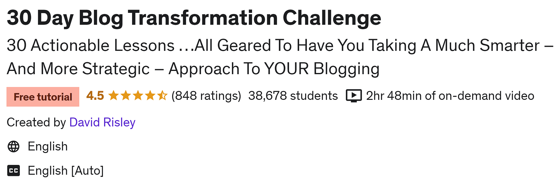Open the (848 ratings) link

tap(206, 96)
